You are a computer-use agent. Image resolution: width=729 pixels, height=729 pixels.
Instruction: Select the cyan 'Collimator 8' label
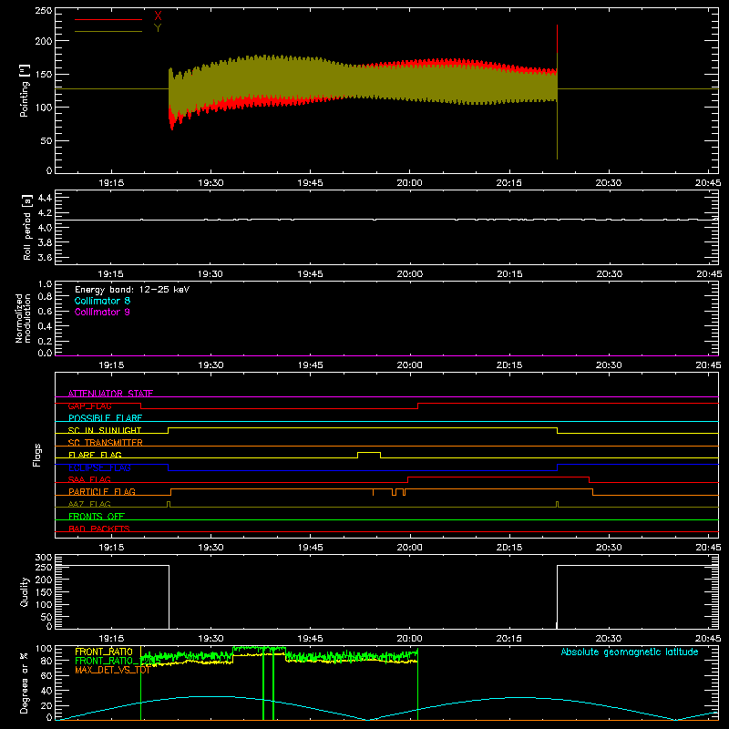102,301
